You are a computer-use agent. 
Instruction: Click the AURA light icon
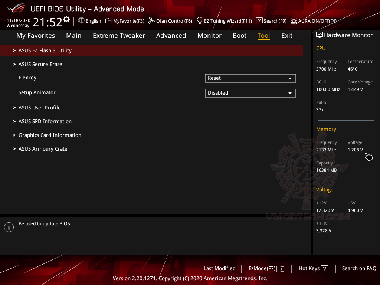[x=294, y=21]
